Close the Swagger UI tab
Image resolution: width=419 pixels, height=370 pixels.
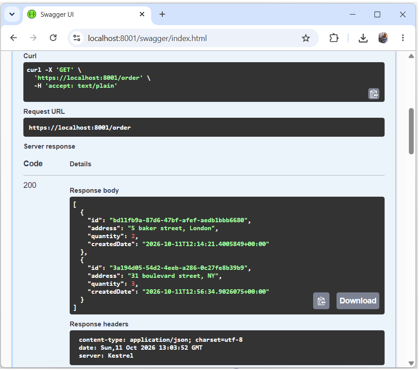pos(142,14)
